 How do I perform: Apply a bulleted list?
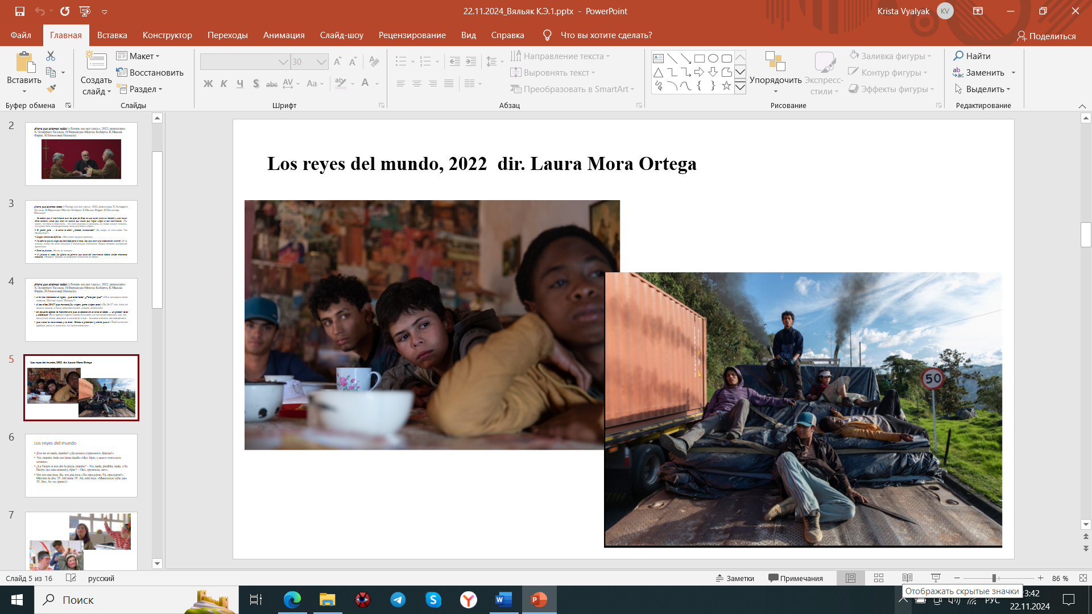click(x=401, y=61)
